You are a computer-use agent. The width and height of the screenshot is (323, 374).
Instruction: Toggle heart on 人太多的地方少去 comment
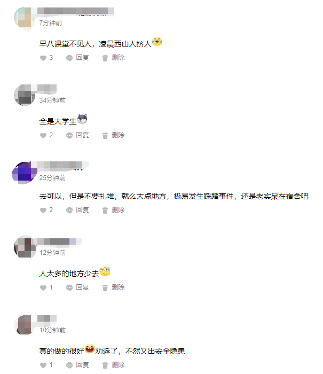pyautogui.click(x=43, y=287)
